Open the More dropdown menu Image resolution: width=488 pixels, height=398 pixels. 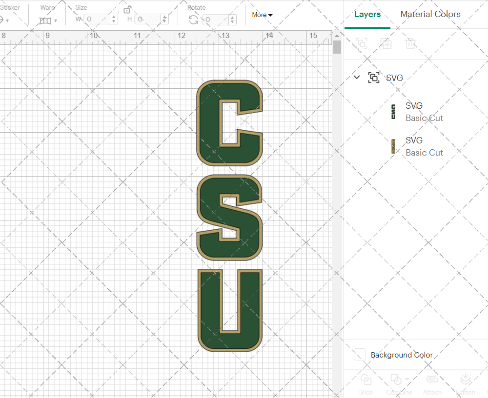pyautogui.click(x=262, y=15)
